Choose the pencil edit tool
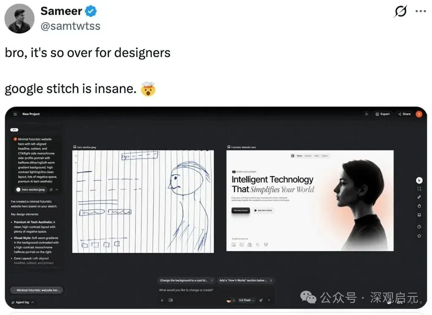The width and height of the screenshot is (432, 315). pyautogui.click(x=419, y=197)
